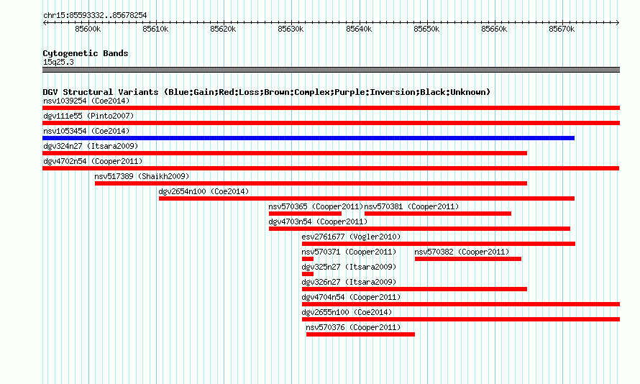Open the dgv2654n100 (Coe2014) label
Image resolution: width=640 pixels, height=384 pixels.
(204, 191)
